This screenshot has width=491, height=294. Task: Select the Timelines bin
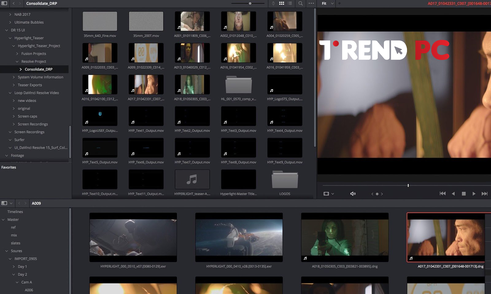[x=15, y=212]
